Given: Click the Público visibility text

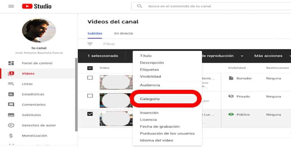Looking at the screenshot, I should point(243,115).
